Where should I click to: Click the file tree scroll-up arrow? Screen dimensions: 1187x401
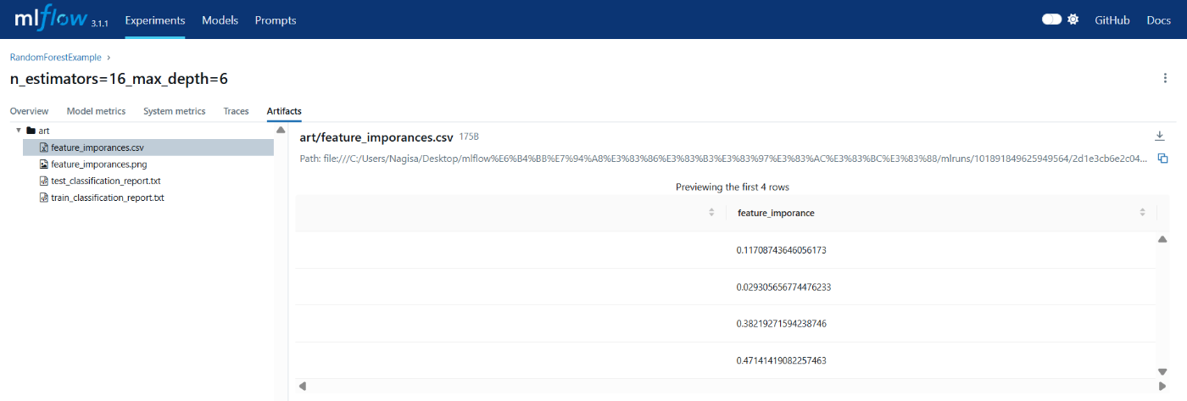pos(281,130)
